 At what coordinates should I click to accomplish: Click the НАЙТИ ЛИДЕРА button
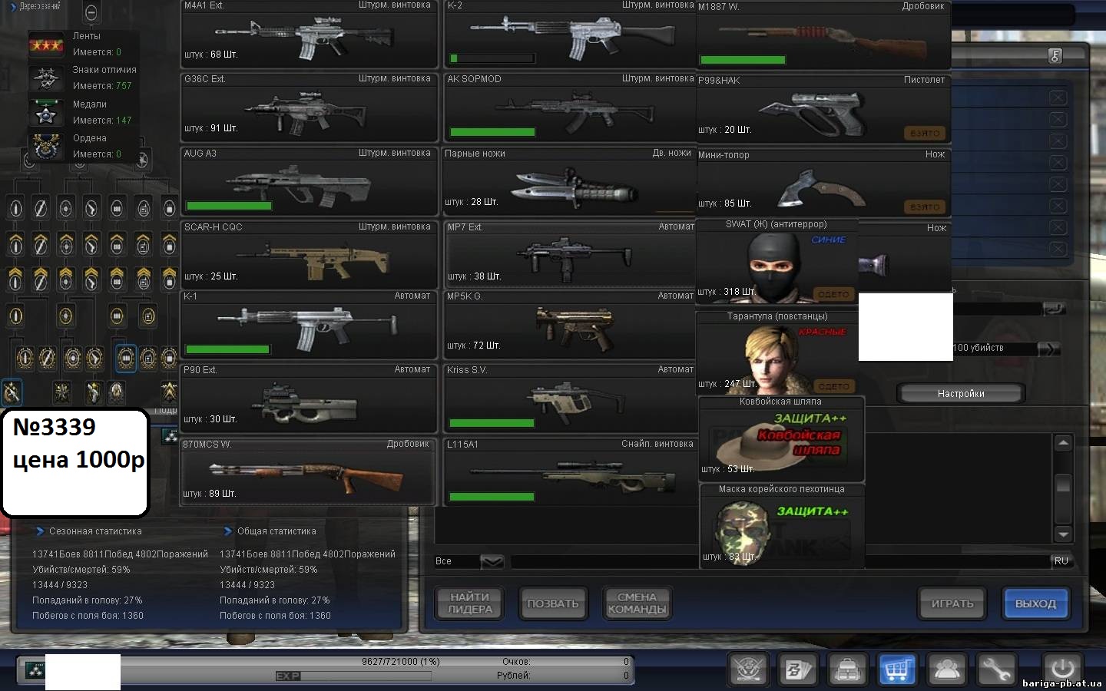click(x=470, y=603)
